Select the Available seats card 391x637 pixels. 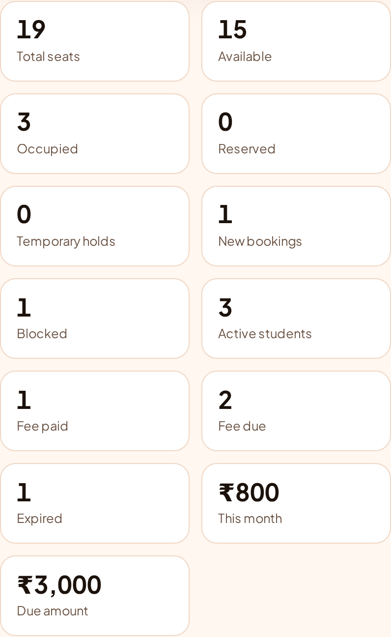(296, 41)
